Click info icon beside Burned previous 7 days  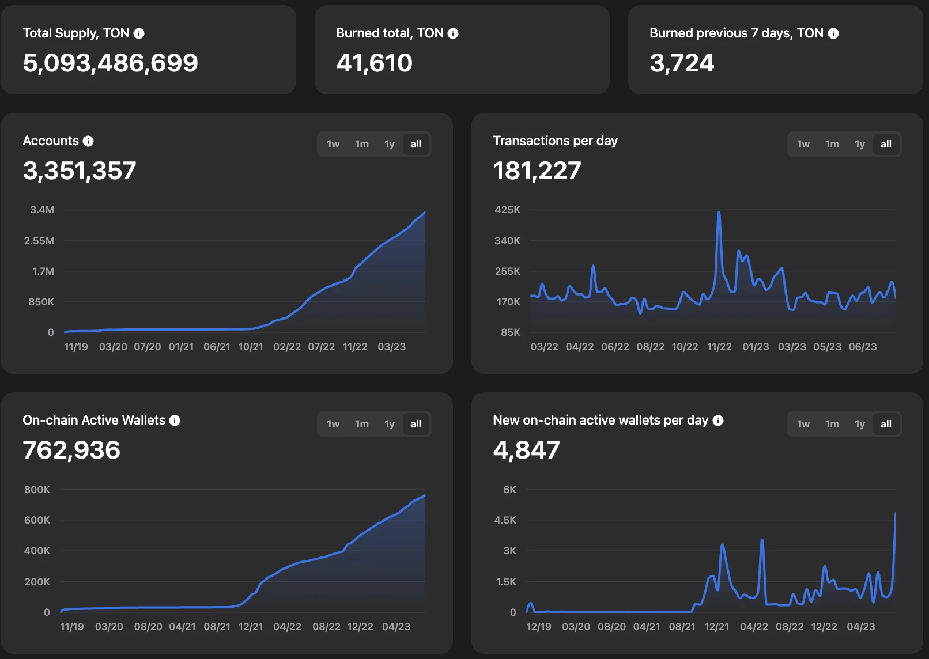(x=833, y=33)
